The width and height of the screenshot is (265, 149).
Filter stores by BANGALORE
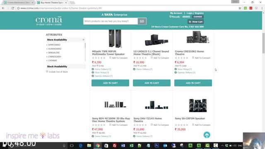click(x=54, y=53)
